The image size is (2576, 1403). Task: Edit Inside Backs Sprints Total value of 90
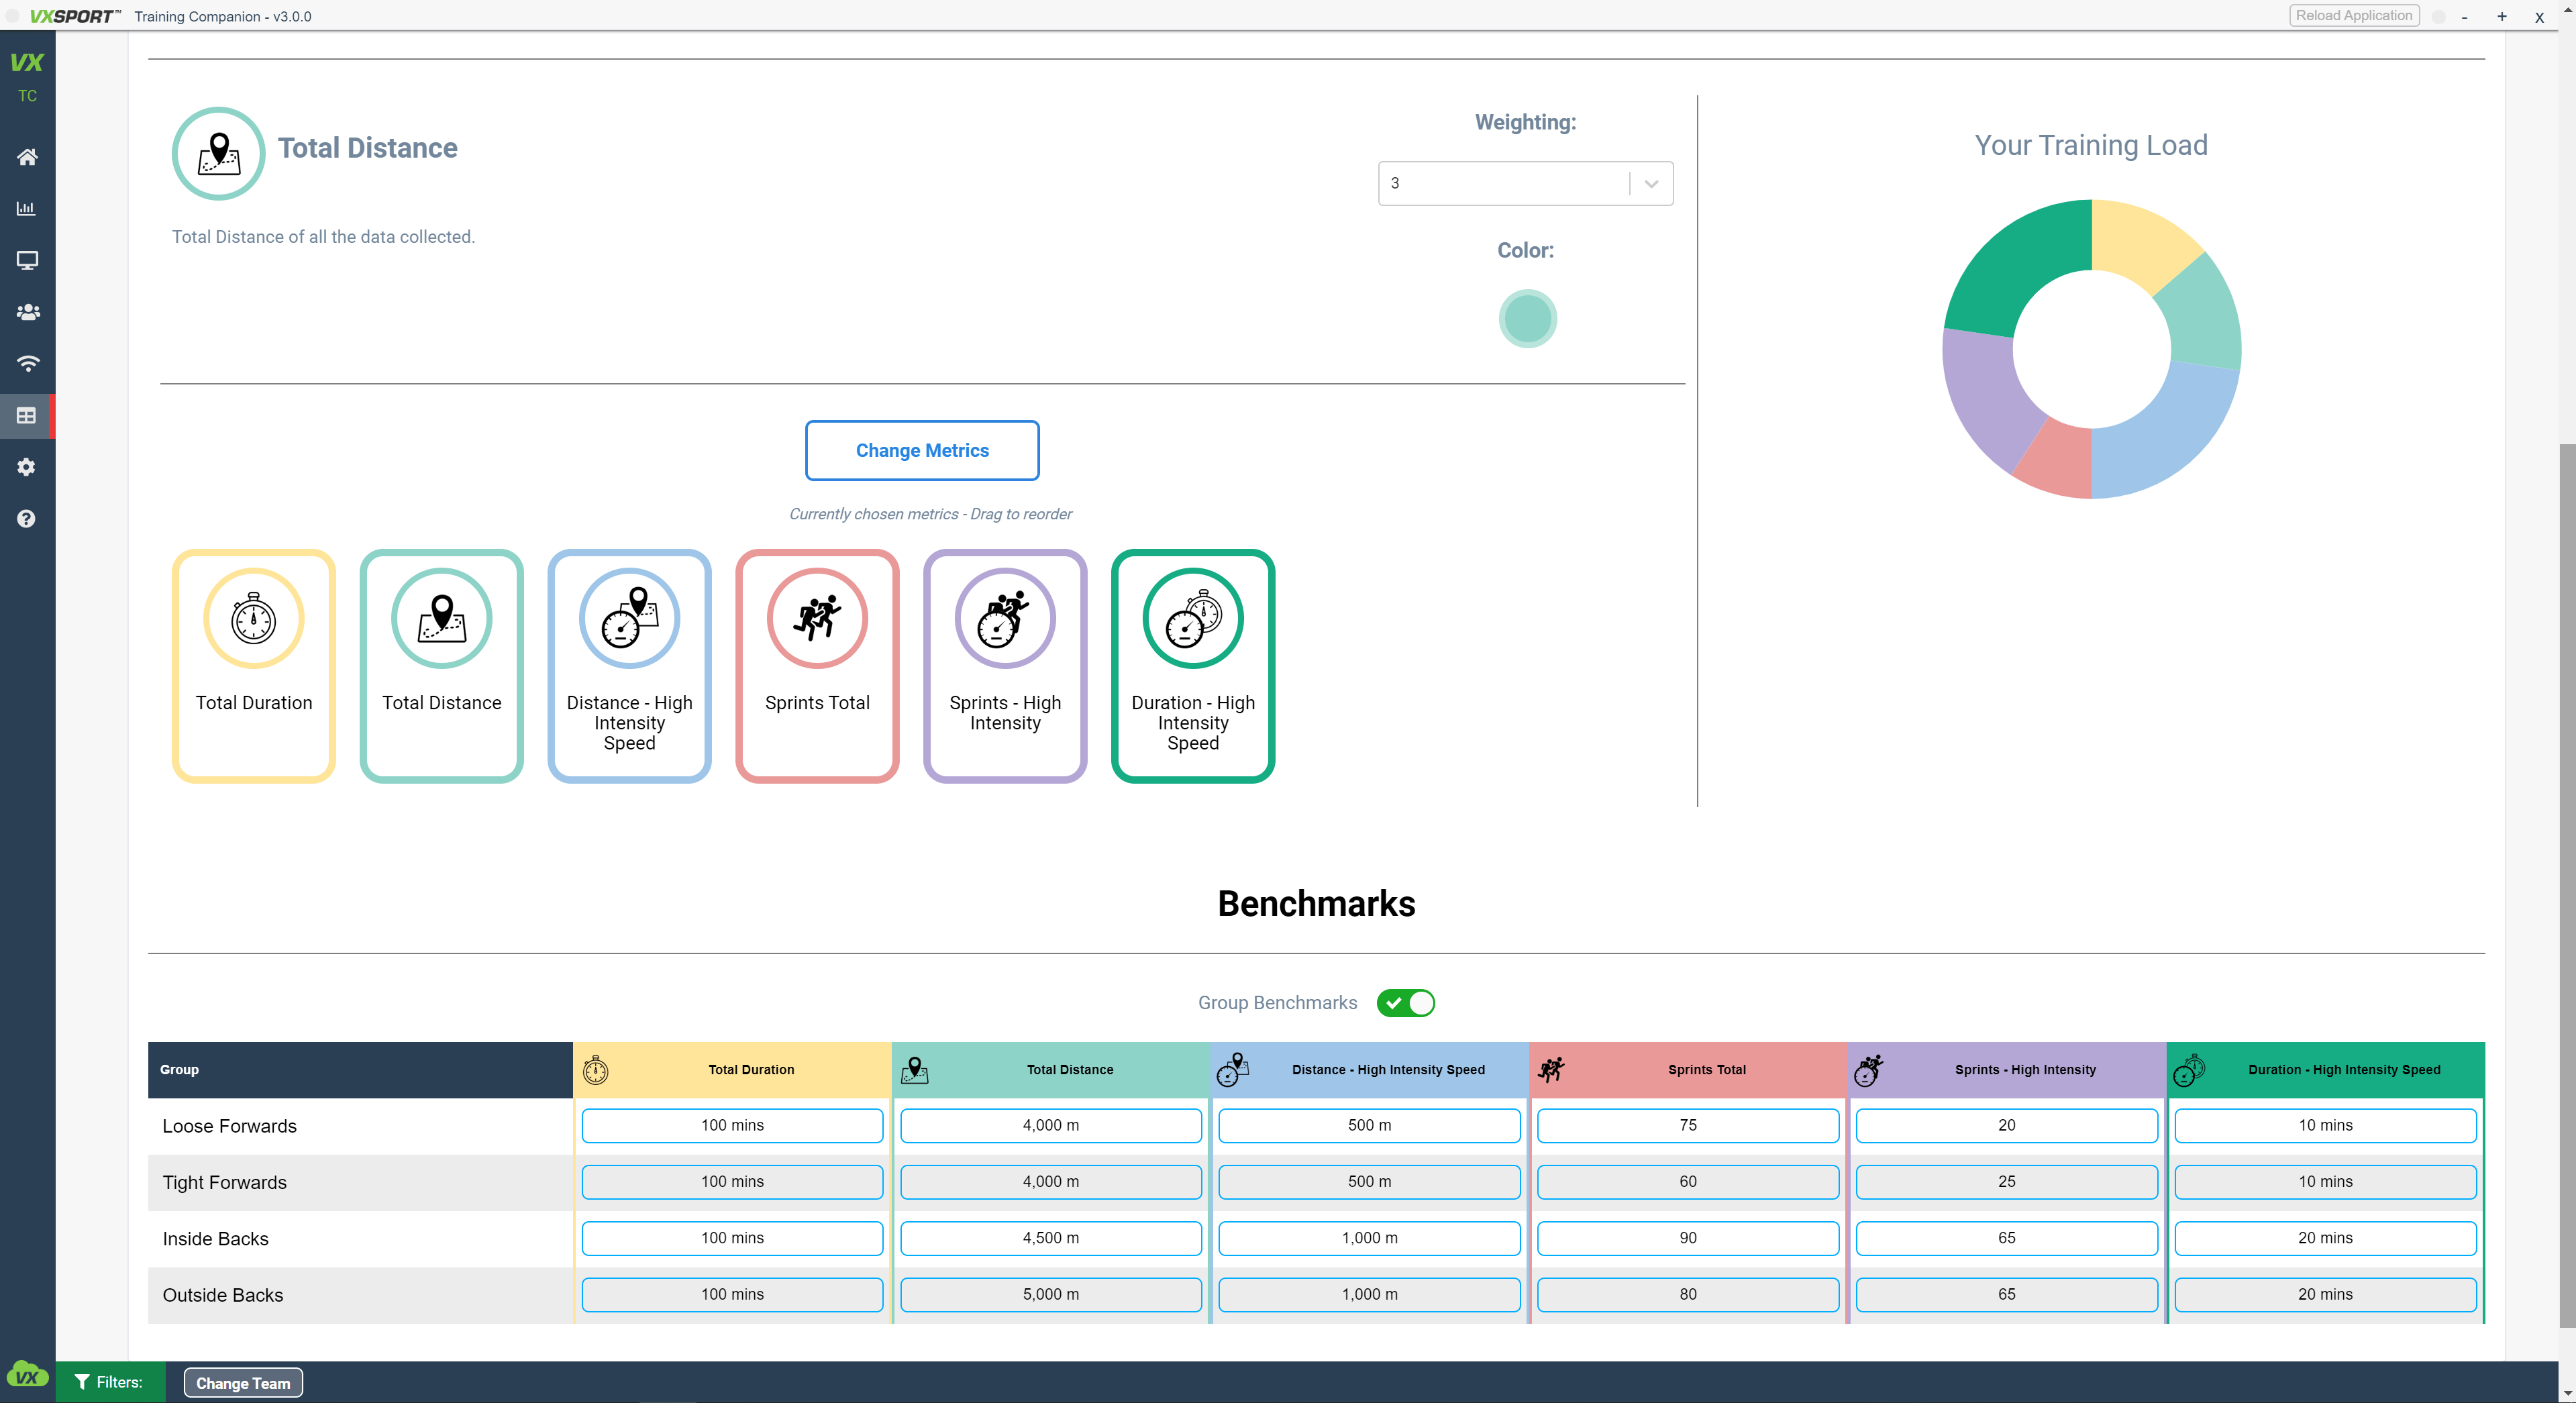pos(1687,1238)
